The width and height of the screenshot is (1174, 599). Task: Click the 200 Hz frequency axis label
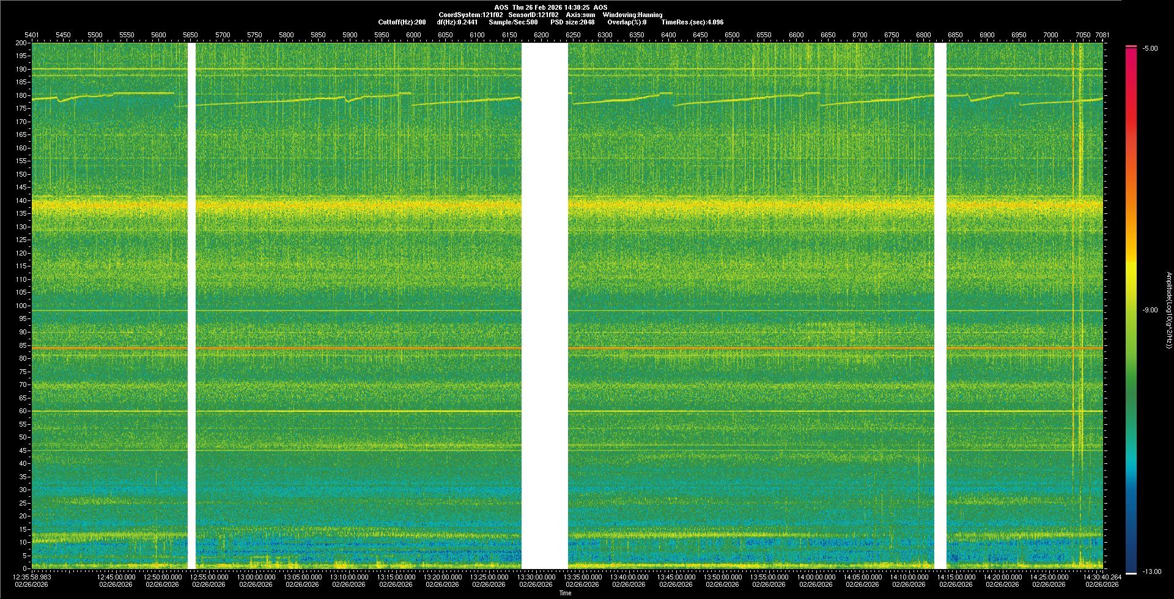pyautogui.click(x=21, y=43)
